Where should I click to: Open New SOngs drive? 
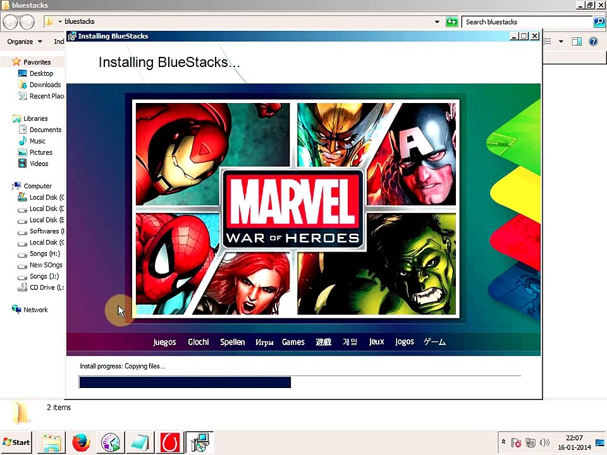pyautogui.click(x=40, y=265)
